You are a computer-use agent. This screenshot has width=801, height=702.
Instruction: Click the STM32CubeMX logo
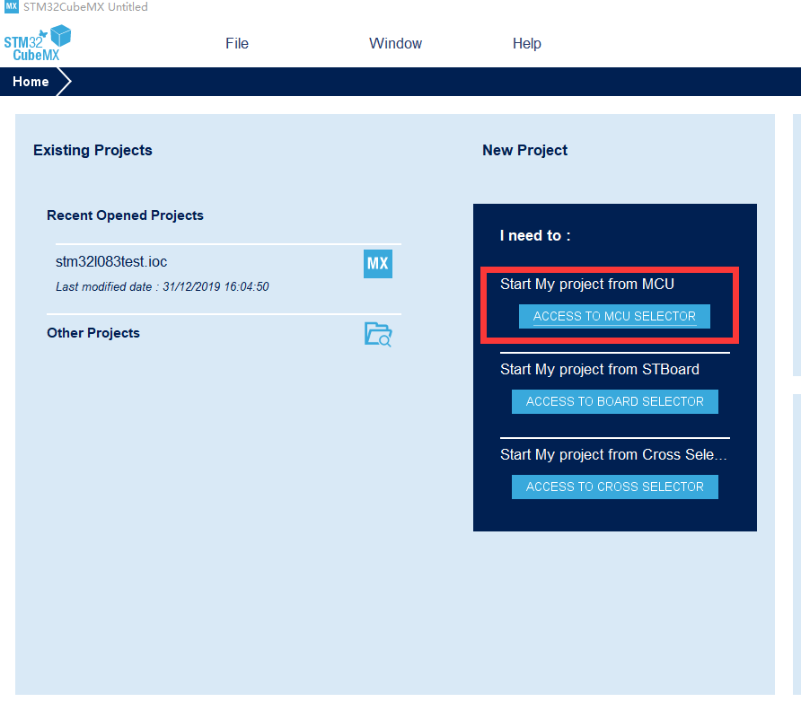(x=38, y=43)
